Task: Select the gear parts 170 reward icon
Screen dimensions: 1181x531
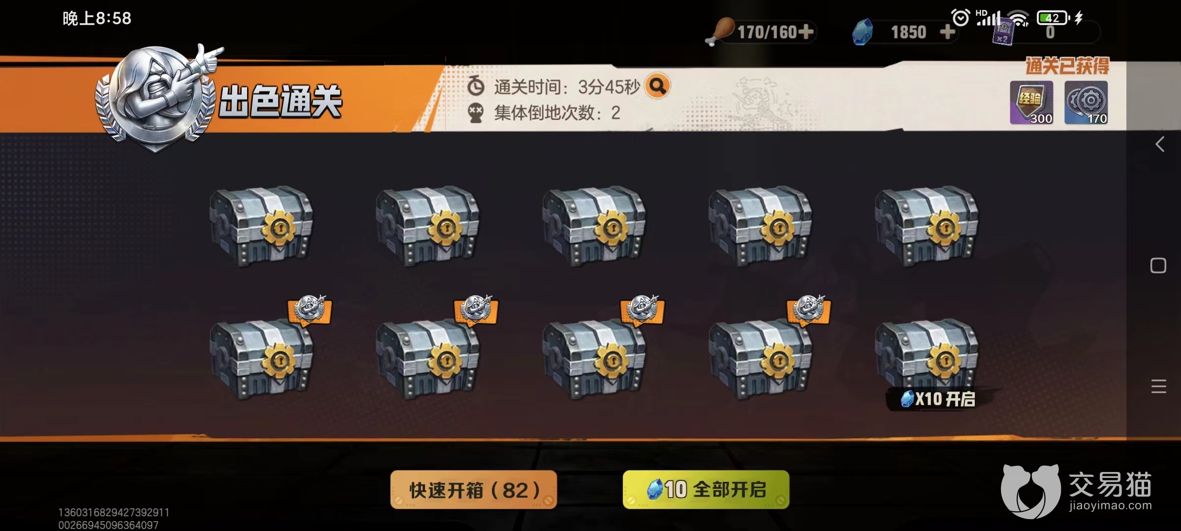Action: coord(1086,102)
